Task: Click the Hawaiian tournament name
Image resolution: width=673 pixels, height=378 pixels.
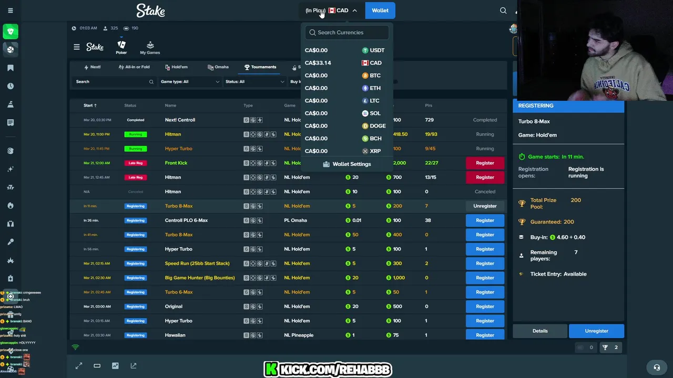Action: click(x=175, y=335)
